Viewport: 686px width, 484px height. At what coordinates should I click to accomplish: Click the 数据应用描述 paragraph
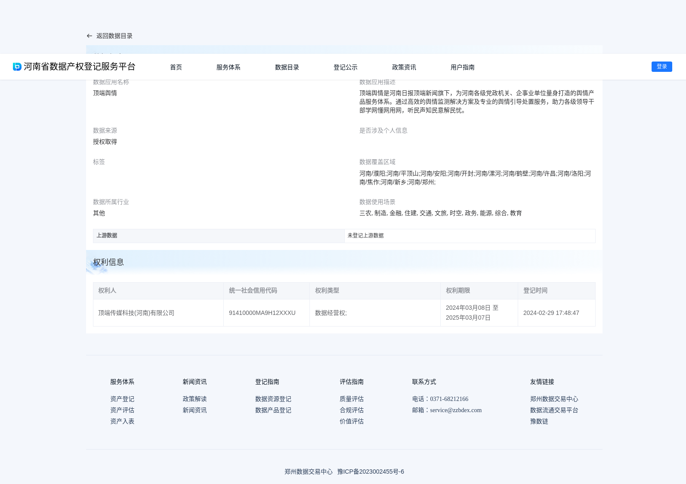pyautogui.click(x=477, y=102)
